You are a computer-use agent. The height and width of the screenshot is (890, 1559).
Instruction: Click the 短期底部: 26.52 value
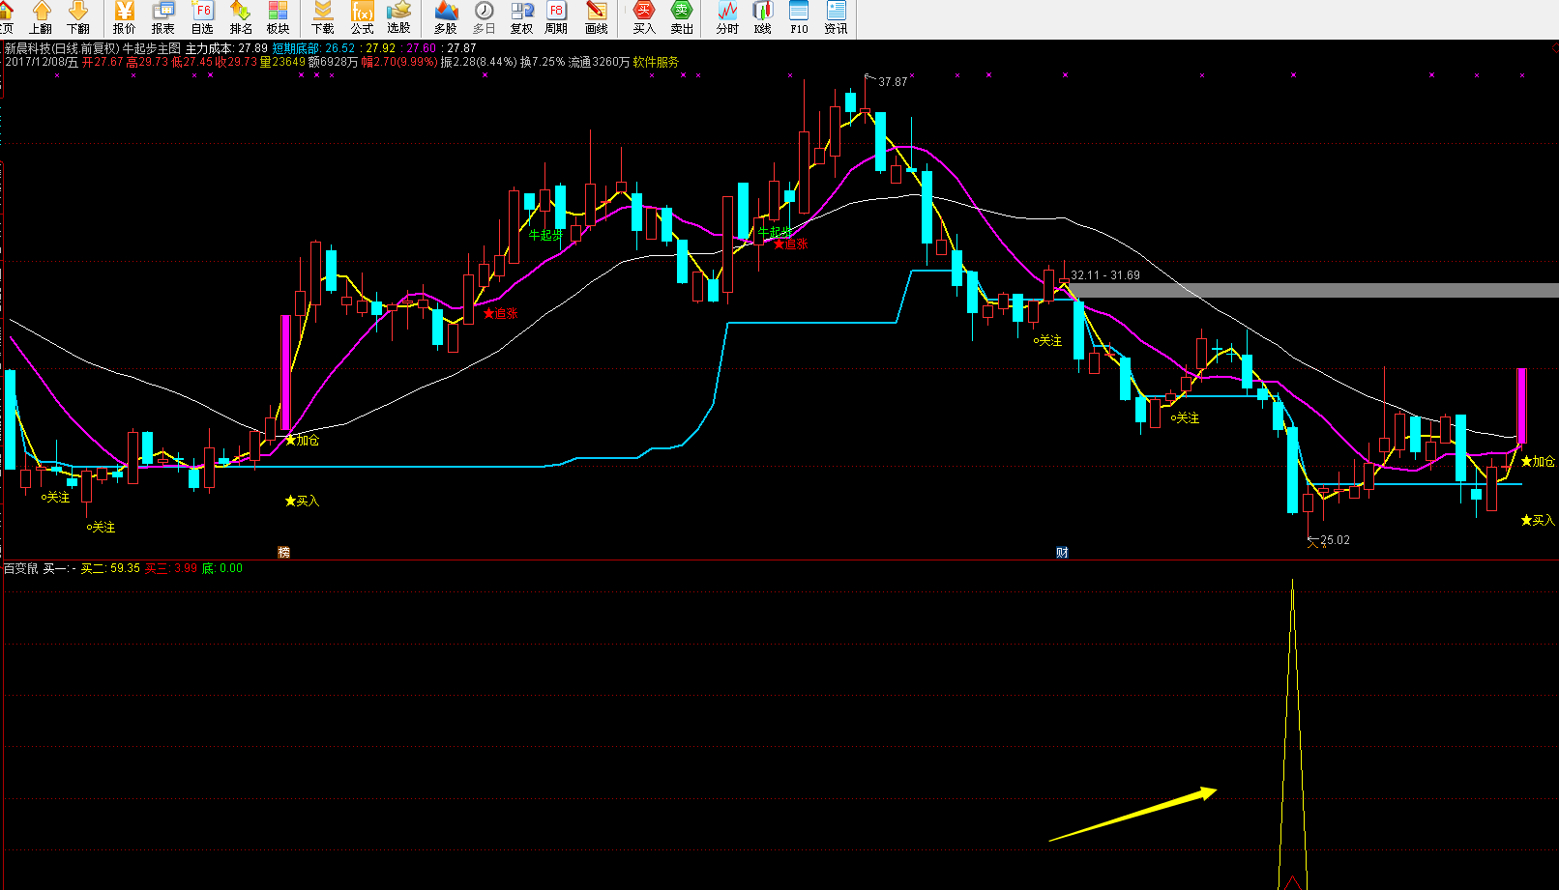[x=313, y=48]
